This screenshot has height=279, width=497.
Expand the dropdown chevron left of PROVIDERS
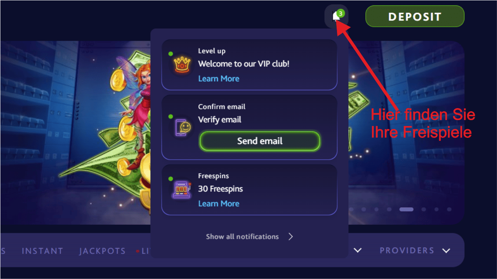coord(358,250)
